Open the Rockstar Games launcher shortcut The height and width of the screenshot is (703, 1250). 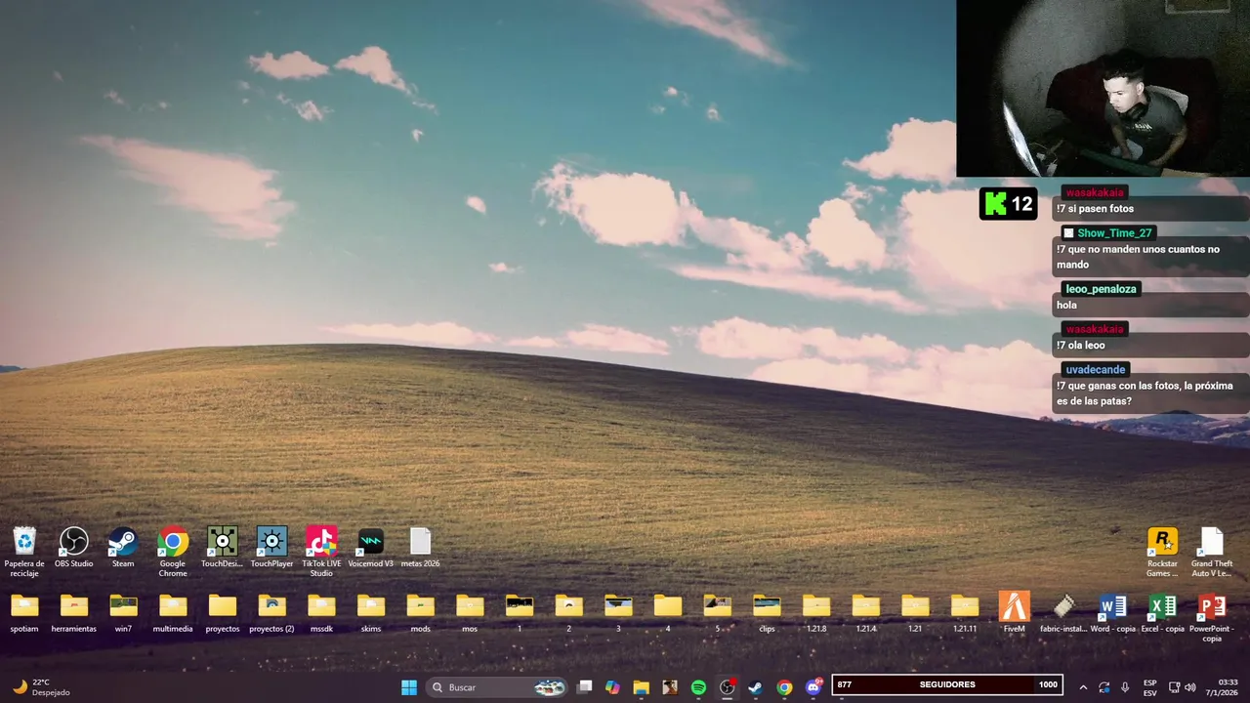coord(1162,552)
